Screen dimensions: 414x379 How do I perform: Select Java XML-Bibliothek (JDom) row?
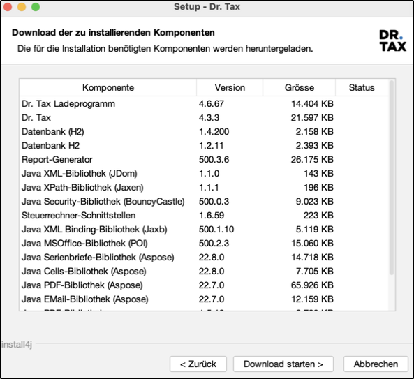(204, 174)
